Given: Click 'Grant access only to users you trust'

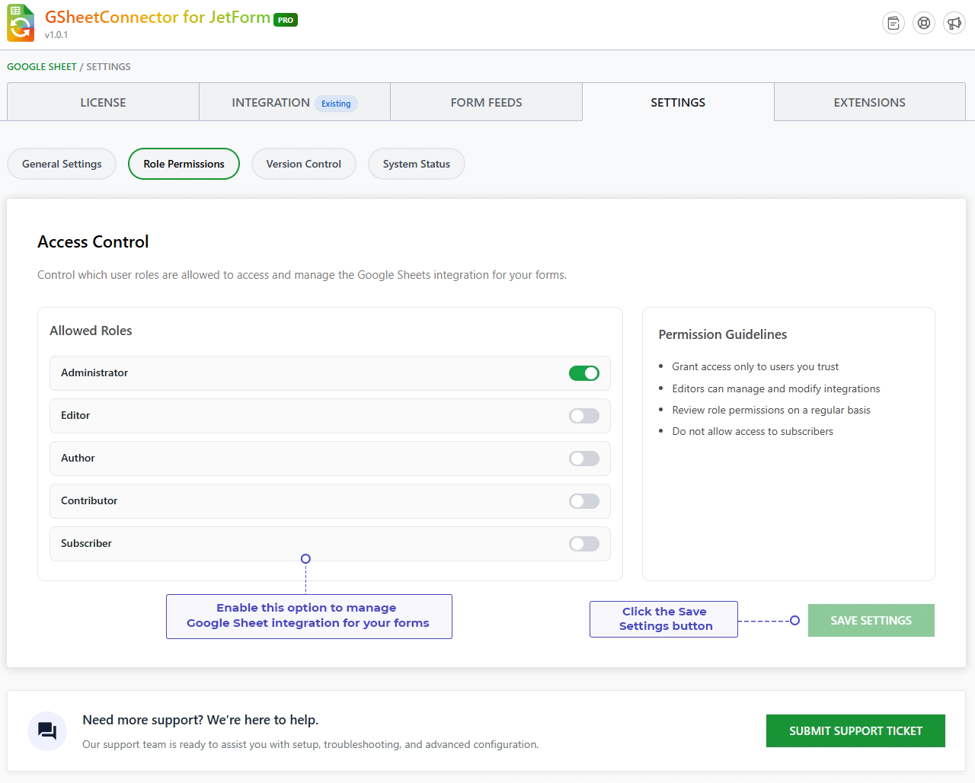Looking at the screenshot, I should point(756,366).
